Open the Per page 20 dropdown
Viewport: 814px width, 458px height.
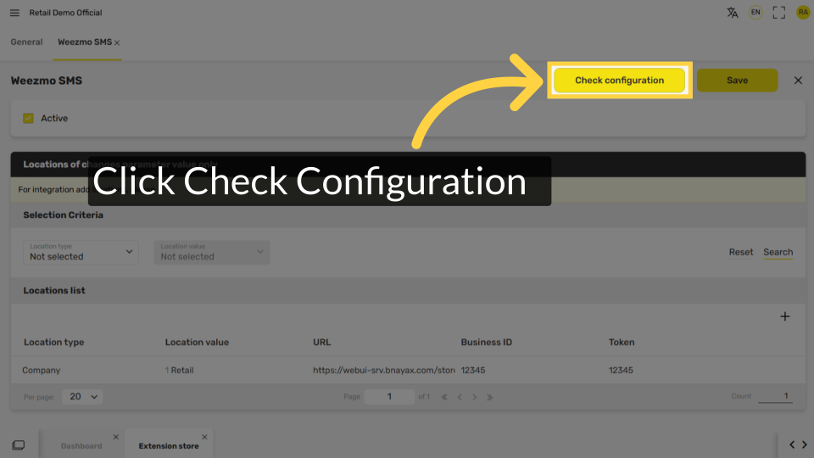tap(82, 397)
